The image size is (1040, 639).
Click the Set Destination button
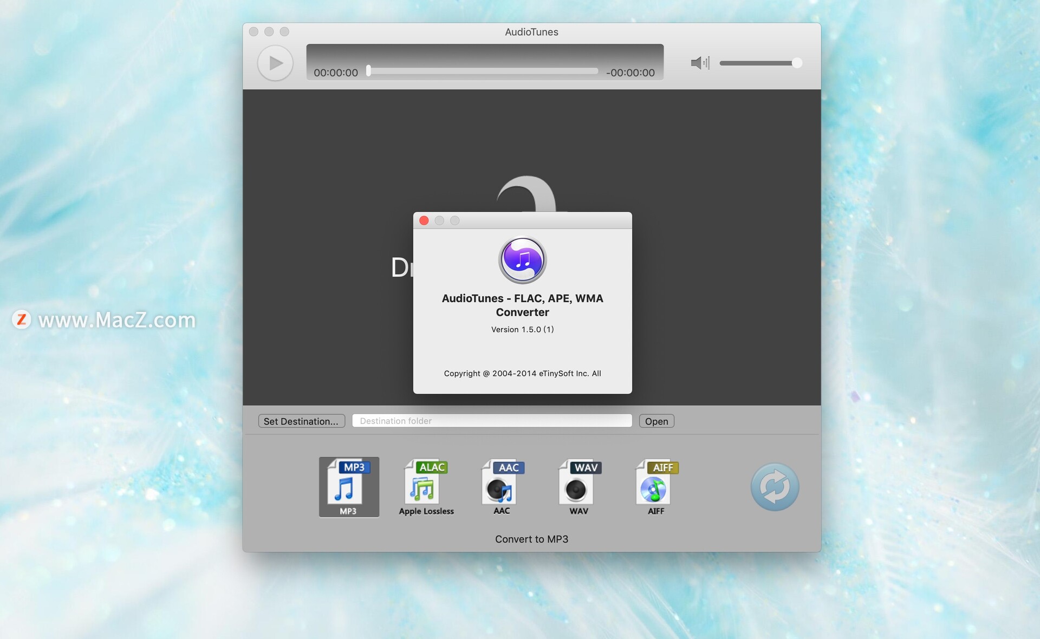click(x=301, y=421)
